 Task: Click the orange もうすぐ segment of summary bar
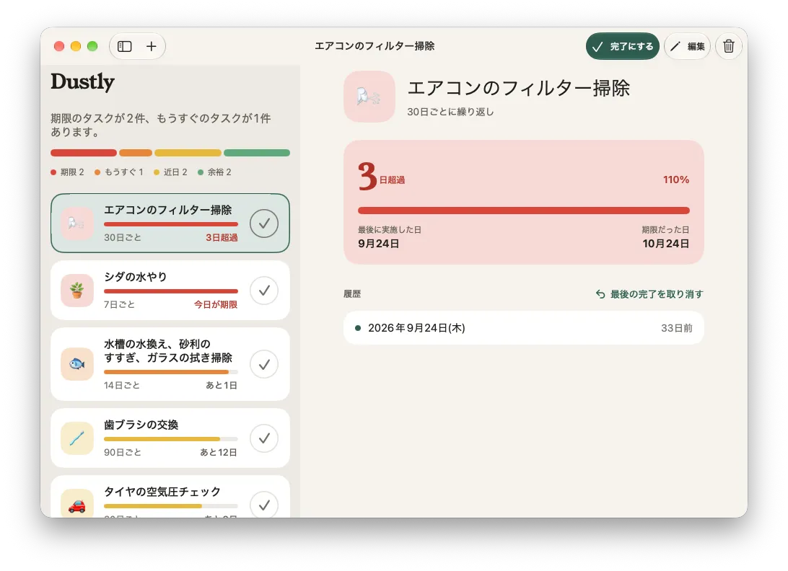click(x=136, y=153)
